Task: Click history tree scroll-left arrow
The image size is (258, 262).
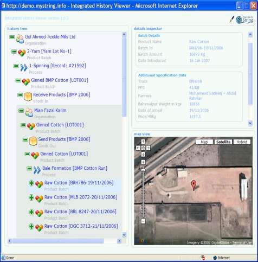Action: [10, 241]
